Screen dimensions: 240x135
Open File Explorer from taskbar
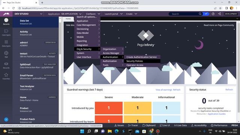(110, 131)
